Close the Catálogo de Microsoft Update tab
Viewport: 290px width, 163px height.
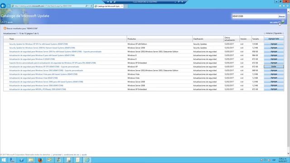pos(122,6)
